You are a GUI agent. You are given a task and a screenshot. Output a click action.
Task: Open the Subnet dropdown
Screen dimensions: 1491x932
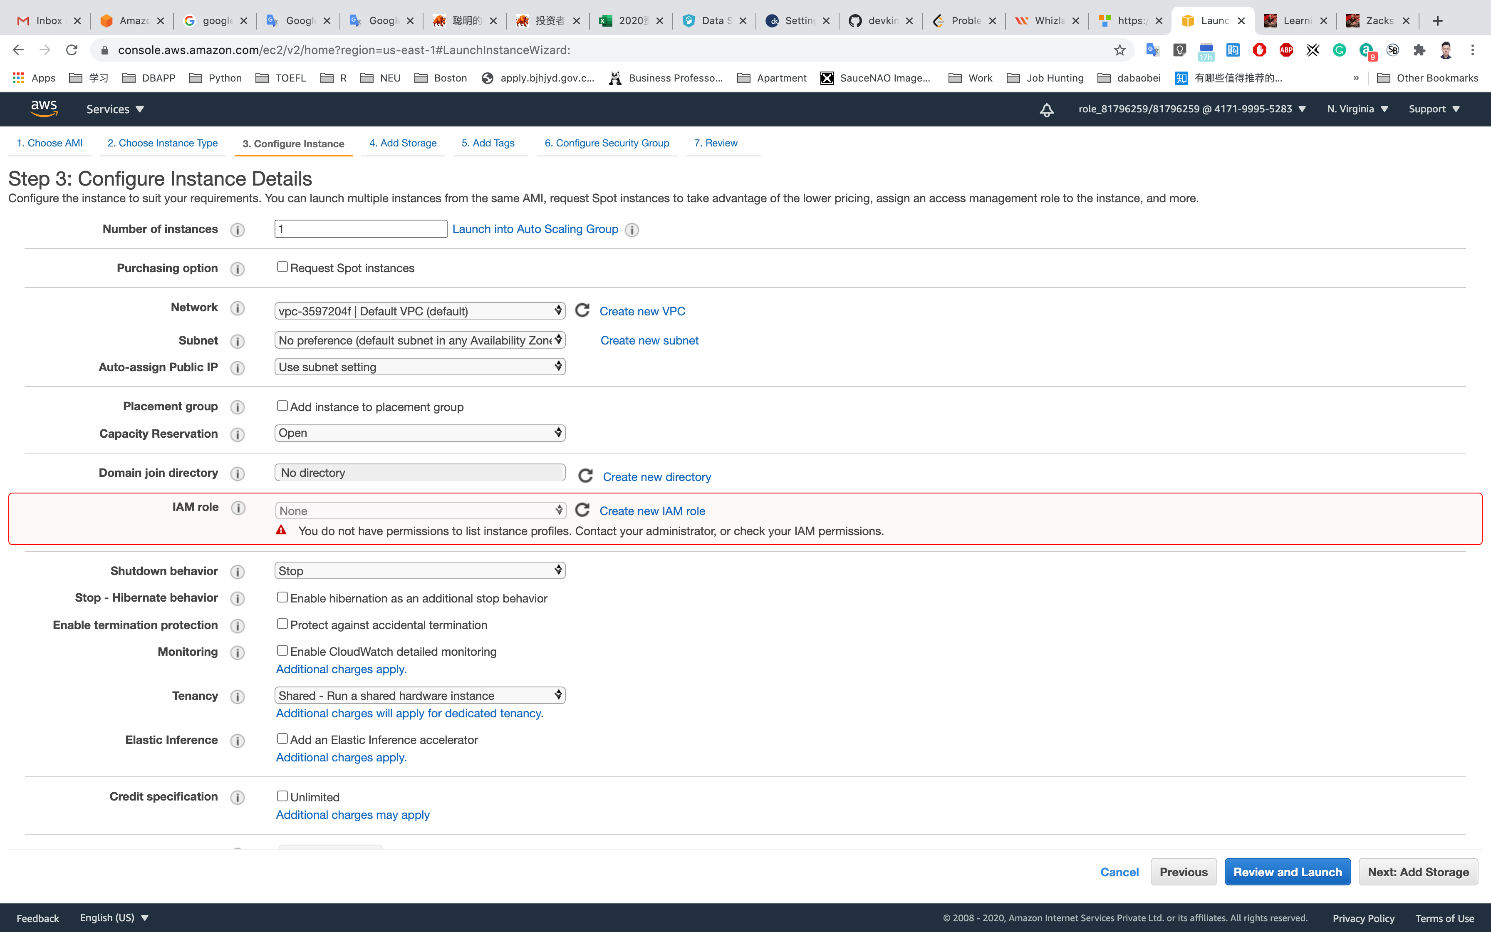420,340
